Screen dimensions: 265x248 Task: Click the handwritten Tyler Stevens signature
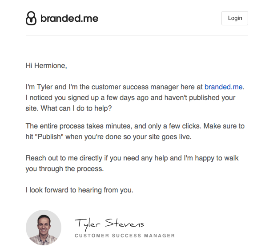click(x=109, y=224)
